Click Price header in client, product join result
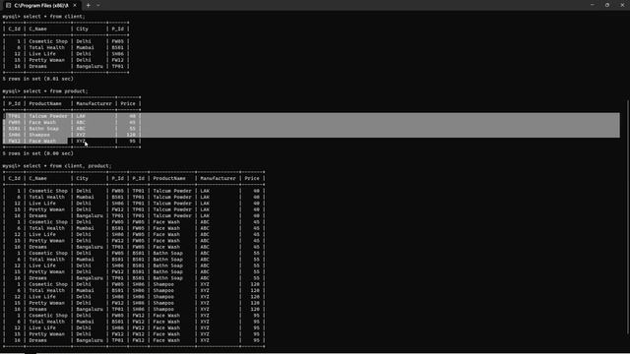Screen dimensions: 630x354 [x=252, y=178]
